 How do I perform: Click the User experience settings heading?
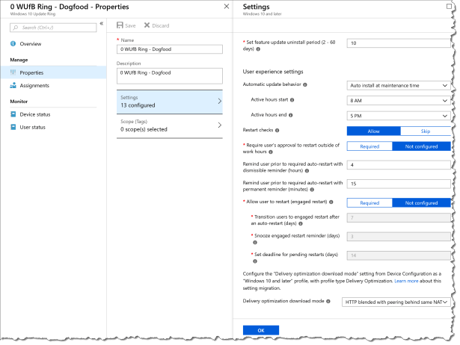[x=273, y=72]
